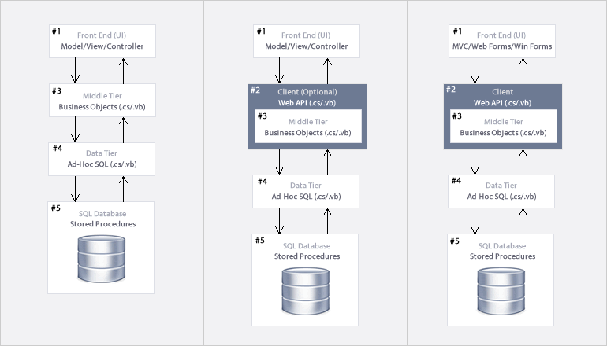Select Middle Tier Business Objects box in left diagram
The image size is (607, 346).
point(102,101)
